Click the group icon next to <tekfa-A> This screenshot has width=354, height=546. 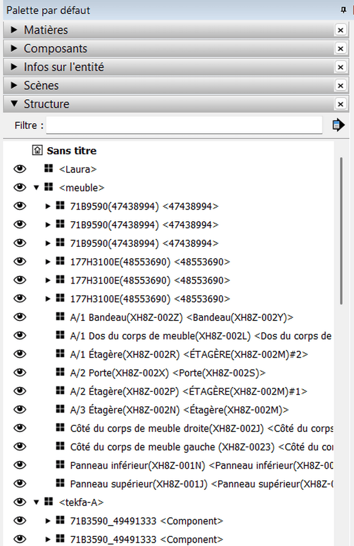(49, 502)
